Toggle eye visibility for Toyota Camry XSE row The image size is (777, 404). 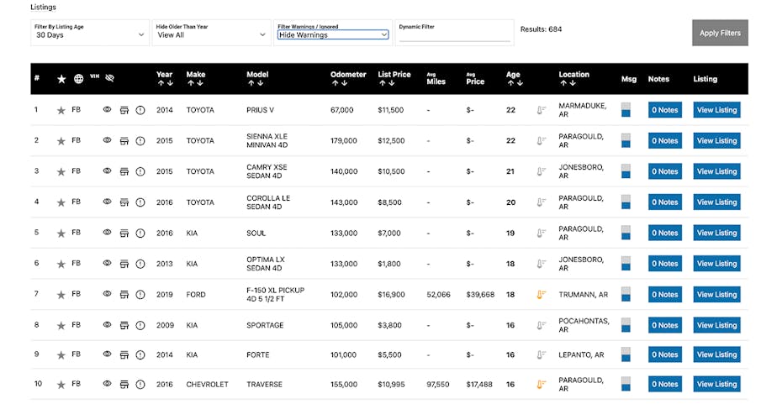click(107, 171)
